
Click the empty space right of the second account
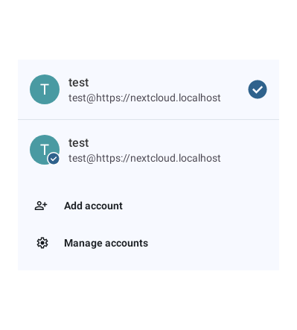[x=249, y=150]
